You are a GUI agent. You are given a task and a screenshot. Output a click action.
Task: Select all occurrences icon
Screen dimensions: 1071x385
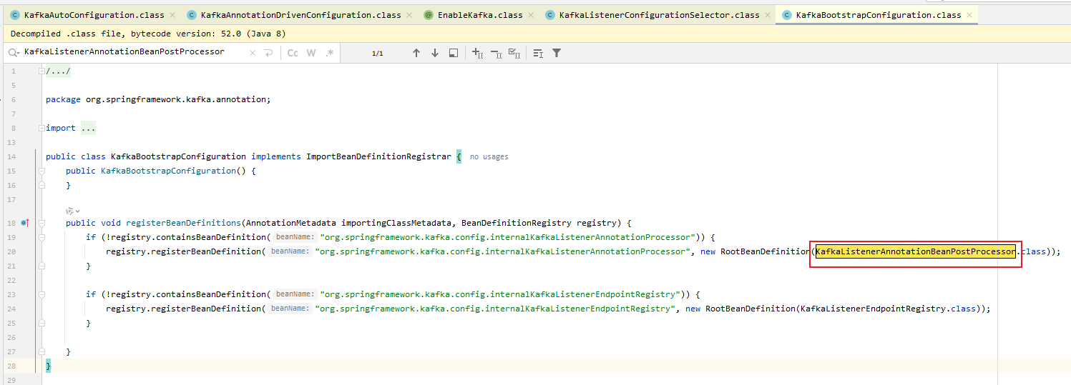coord(514,53)
